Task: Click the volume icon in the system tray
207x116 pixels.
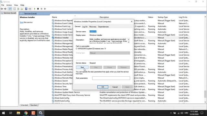Action: click(x=182, y=113)
